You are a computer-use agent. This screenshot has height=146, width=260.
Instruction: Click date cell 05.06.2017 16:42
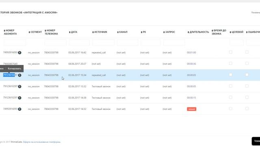tap(77, 53)
